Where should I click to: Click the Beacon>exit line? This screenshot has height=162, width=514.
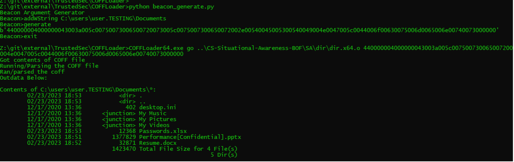point(19,36)
